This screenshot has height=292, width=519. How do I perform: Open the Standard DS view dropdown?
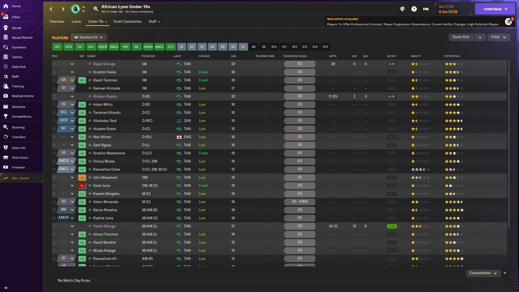89,37
